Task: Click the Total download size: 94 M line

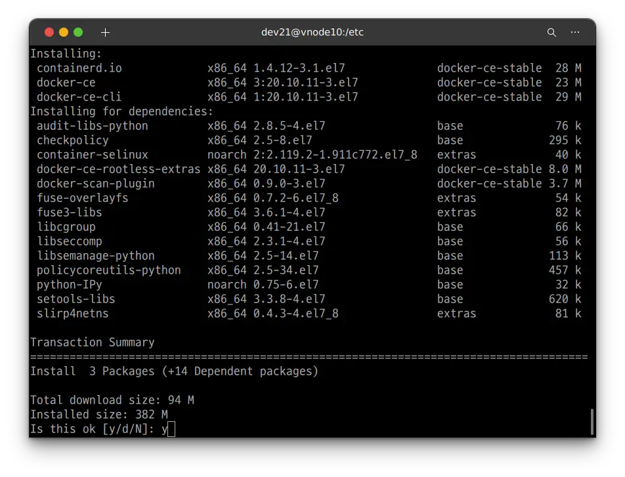Action: coord(112,400)
